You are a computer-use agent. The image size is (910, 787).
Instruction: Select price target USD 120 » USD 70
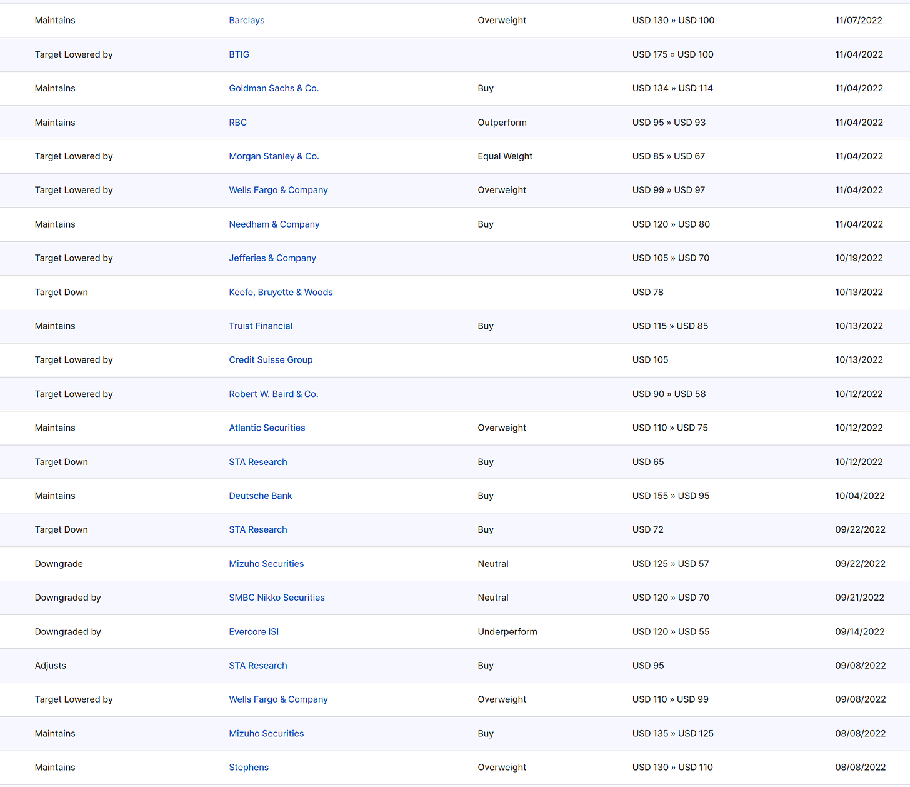671,598
